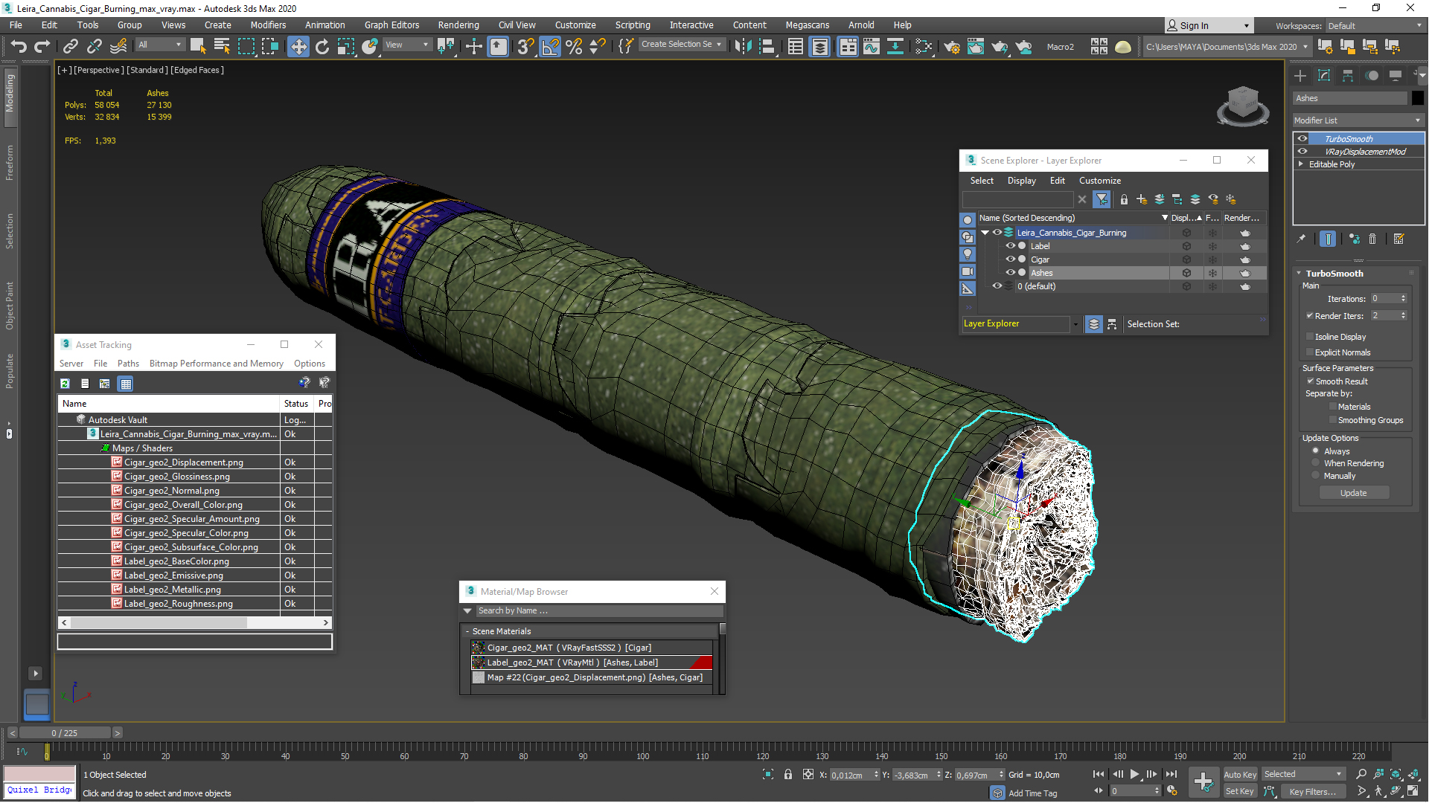Click the Select and Rotate tool

click(322, 47)
